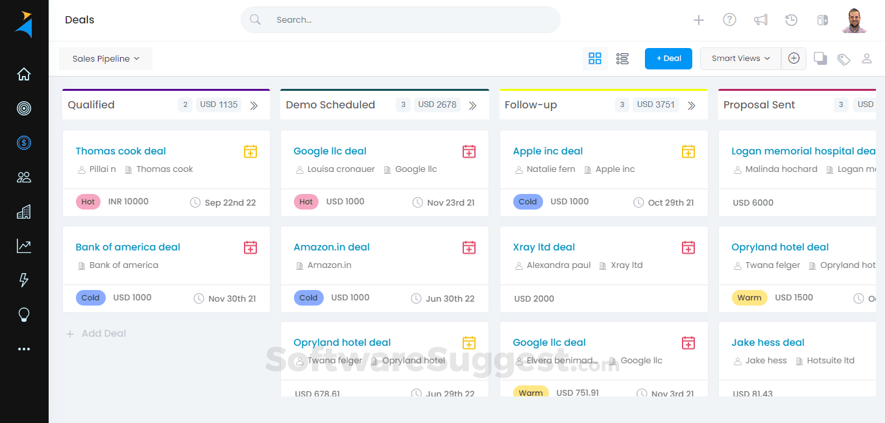Open the Contacts people icon in sidebar
This screenshot has height=423, width=885.
pos(24,177)
